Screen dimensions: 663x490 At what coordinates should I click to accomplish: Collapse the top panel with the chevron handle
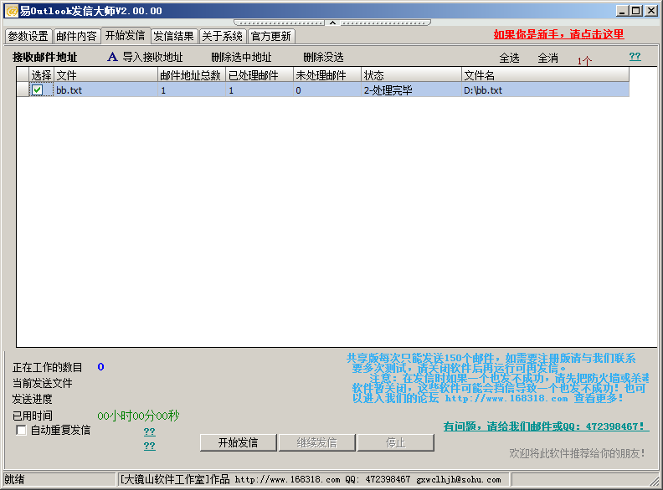[x=331, y=23]
